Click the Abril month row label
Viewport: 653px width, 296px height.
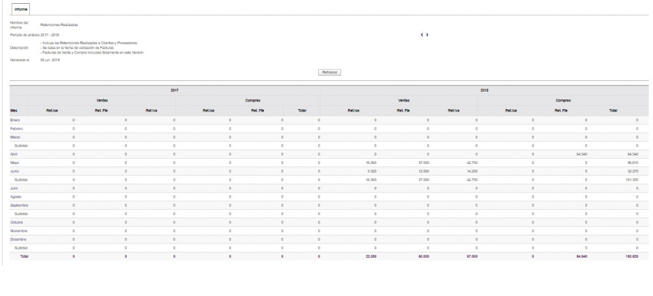14,154
